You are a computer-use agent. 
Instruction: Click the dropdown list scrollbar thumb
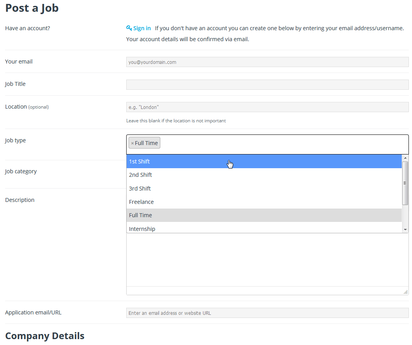pos(405,183)
